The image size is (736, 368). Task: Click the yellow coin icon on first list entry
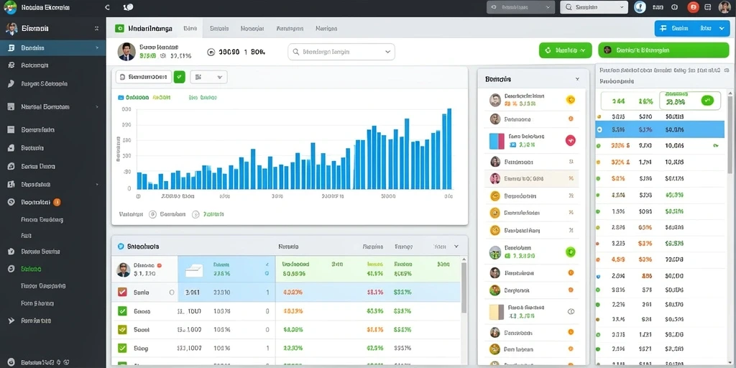pyautogui.click(x=570, y=99)
